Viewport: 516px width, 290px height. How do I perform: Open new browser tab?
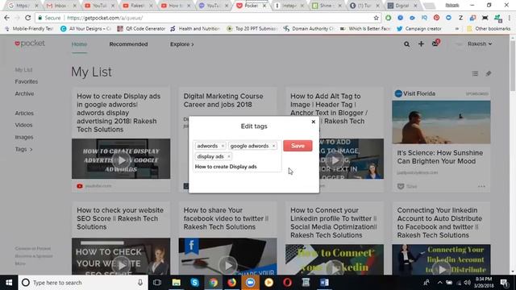pyautogui.click(x=429, y=6)
